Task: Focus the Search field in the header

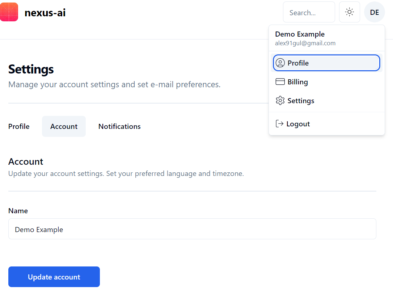Action: click(309, 13)
